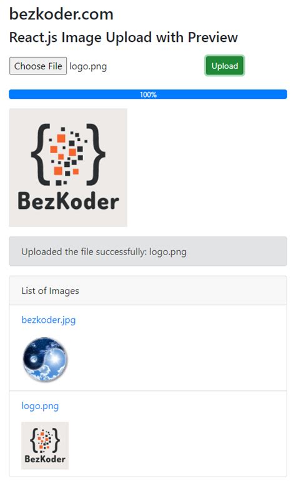Click the green Upload button
The image size is (296, 486).
coord(225,66)
